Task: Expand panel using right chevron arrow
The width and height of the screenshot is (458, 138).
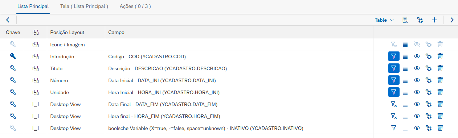Action: (x=452, y=20)
